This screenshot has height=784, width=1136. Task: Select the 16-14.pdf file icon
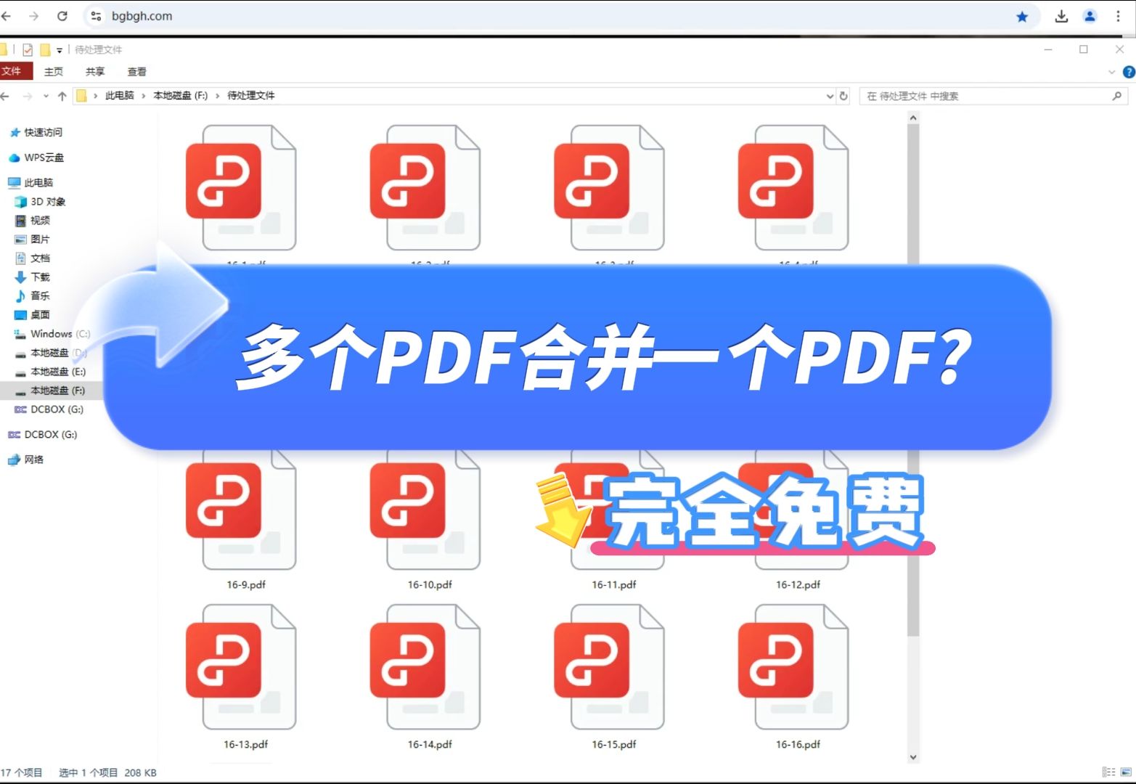click(x=425, y=666)
